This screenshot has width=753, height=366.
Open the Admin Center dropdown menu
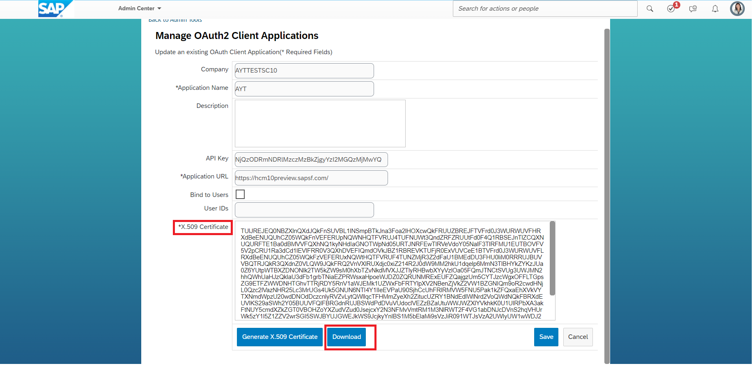pyautogui.click(x=140, y=8)
